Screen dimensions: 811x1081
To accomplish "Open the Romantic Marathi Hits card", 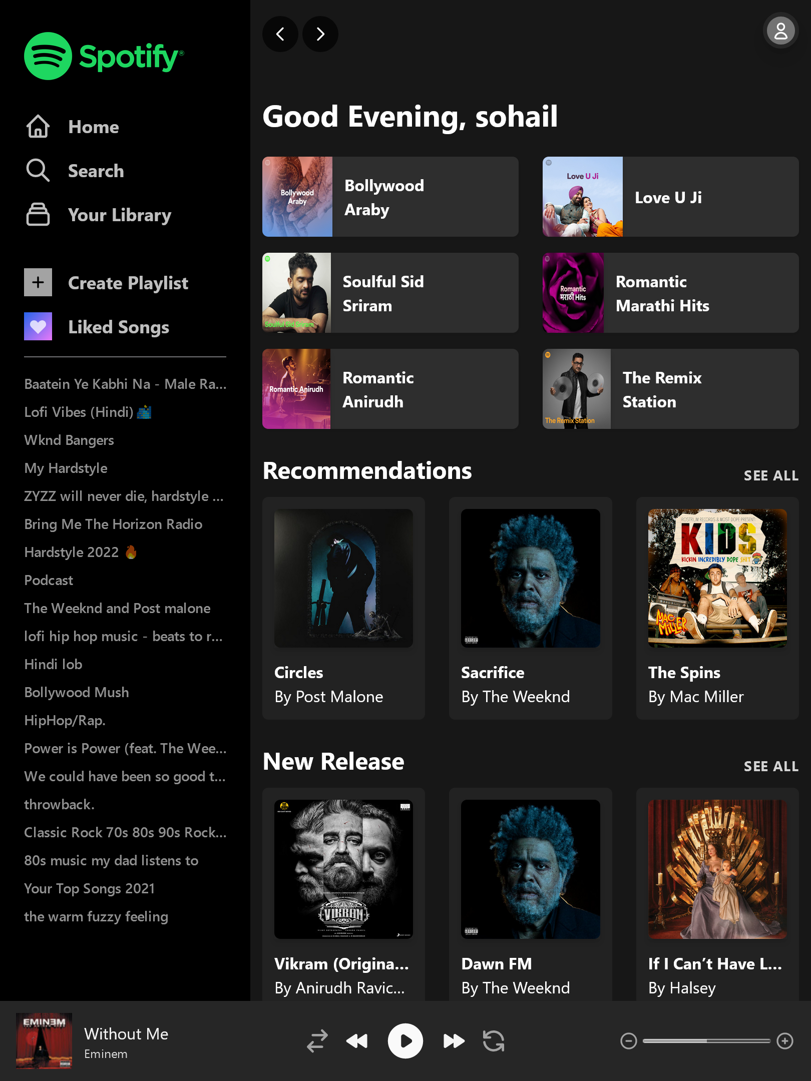I will point(671,293).
